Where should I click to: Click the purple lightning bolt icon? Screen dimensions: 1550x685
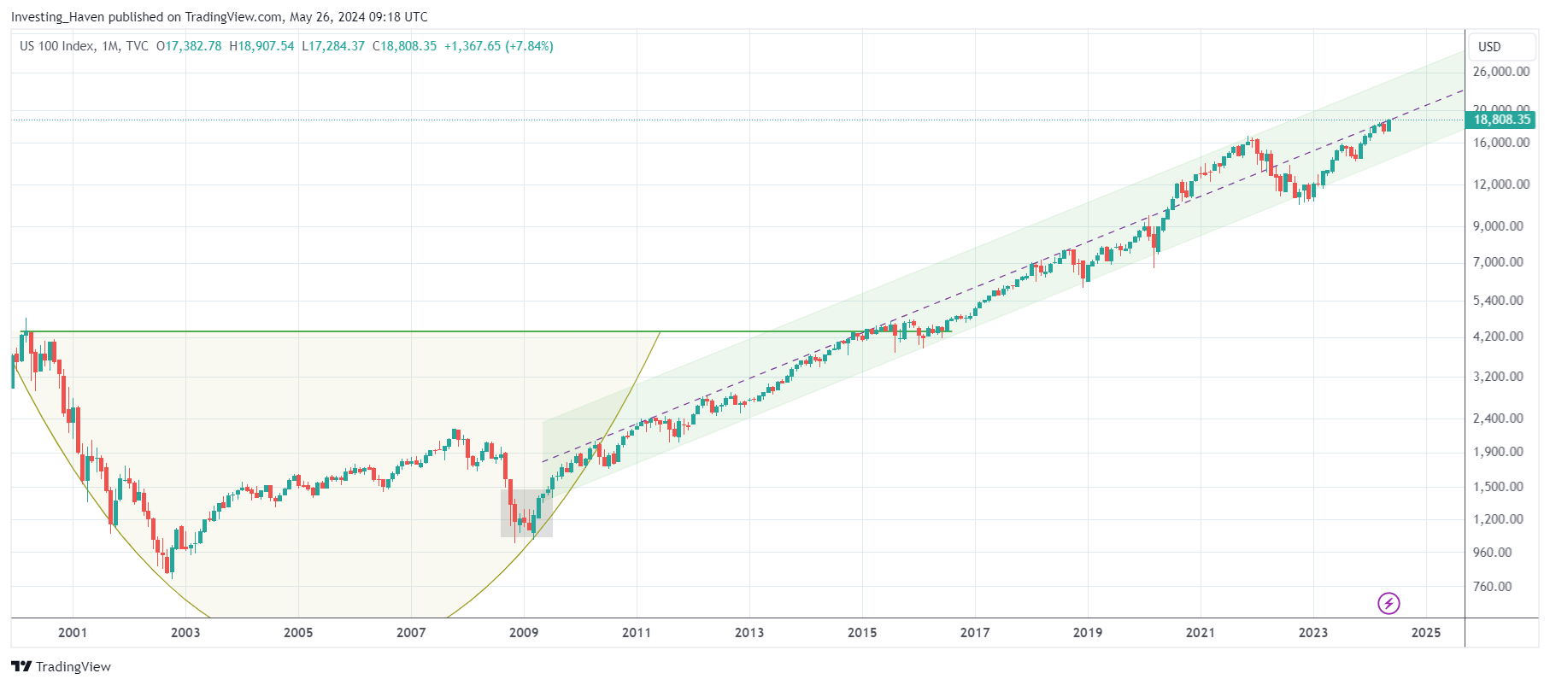tap(1389, 604)
